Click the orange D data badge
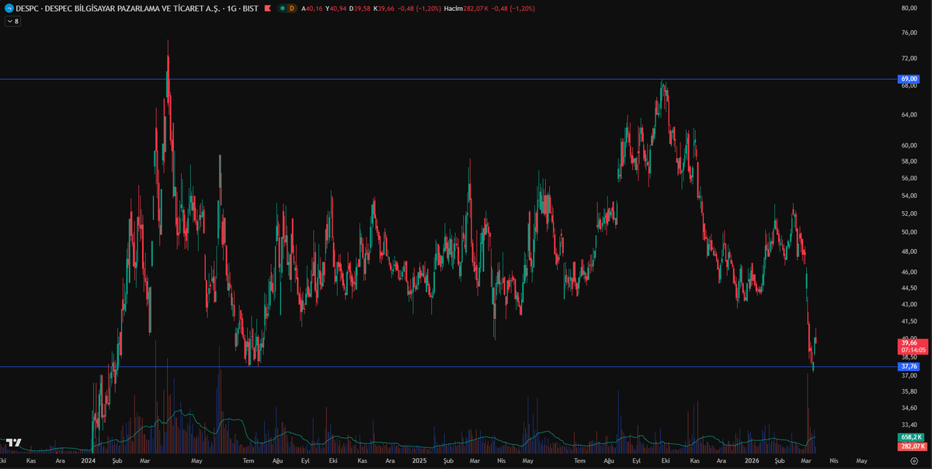Viewport: 932px width, 469px height. [x=291, y=8]
